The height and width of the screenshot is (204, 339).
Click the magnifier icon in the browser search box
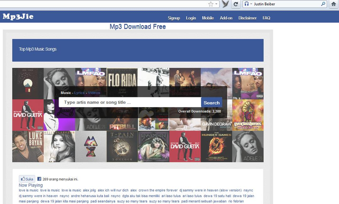[323, 4]
